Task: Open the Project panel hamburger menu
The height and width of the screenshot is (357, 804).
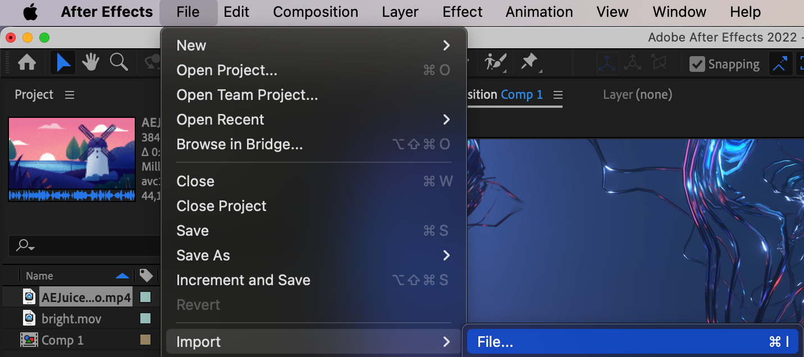Action: point(70,95)
